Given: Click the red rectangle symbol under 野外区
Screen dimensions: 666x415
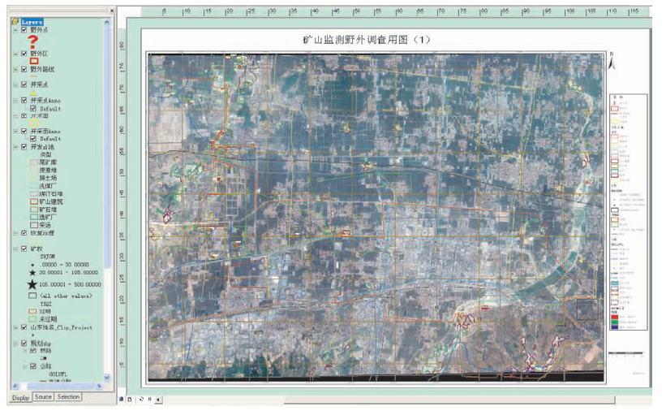Looking at the screenshot, I should (34, 61).
